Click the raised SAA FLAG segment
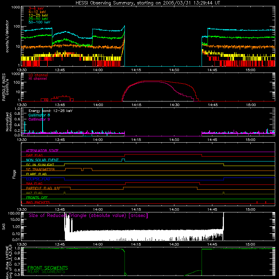Screen dimensions: 279x279 pyautogui.click(x=163, y=183)
